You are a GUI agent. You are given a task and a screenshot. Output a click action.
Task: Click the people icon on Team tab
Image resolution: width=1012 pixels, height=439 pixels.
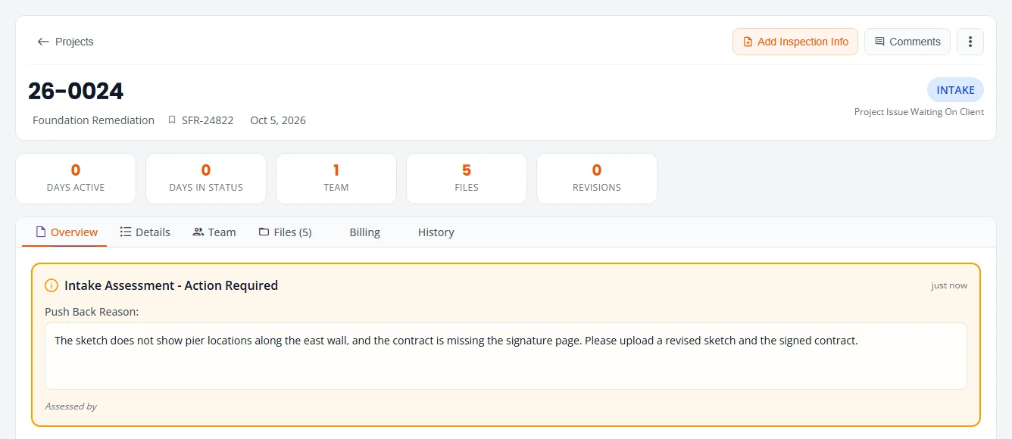point(198,232)
